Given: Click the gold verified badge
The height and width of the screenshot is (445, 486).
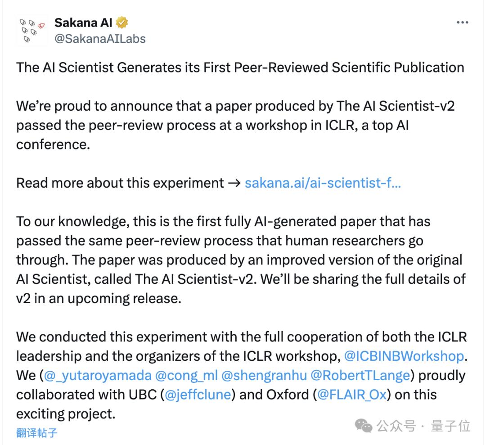Looking at the screenshot, I should [122, 22].
